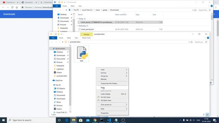219x123 pixels.
Task: Open Share tab in Downloads window
Action: pos(73,6)
